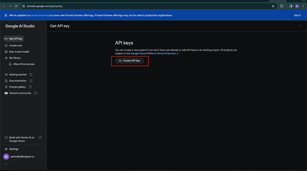Open Settings gear in sidebar
The width and height of the screenshot is (307, 171).
(6, 149)
